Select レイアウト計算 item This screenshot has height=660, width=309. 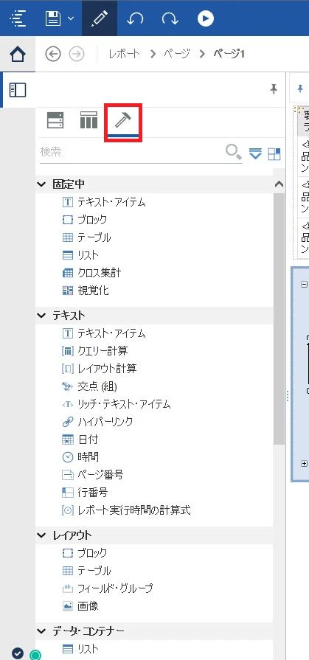[100, 369]
